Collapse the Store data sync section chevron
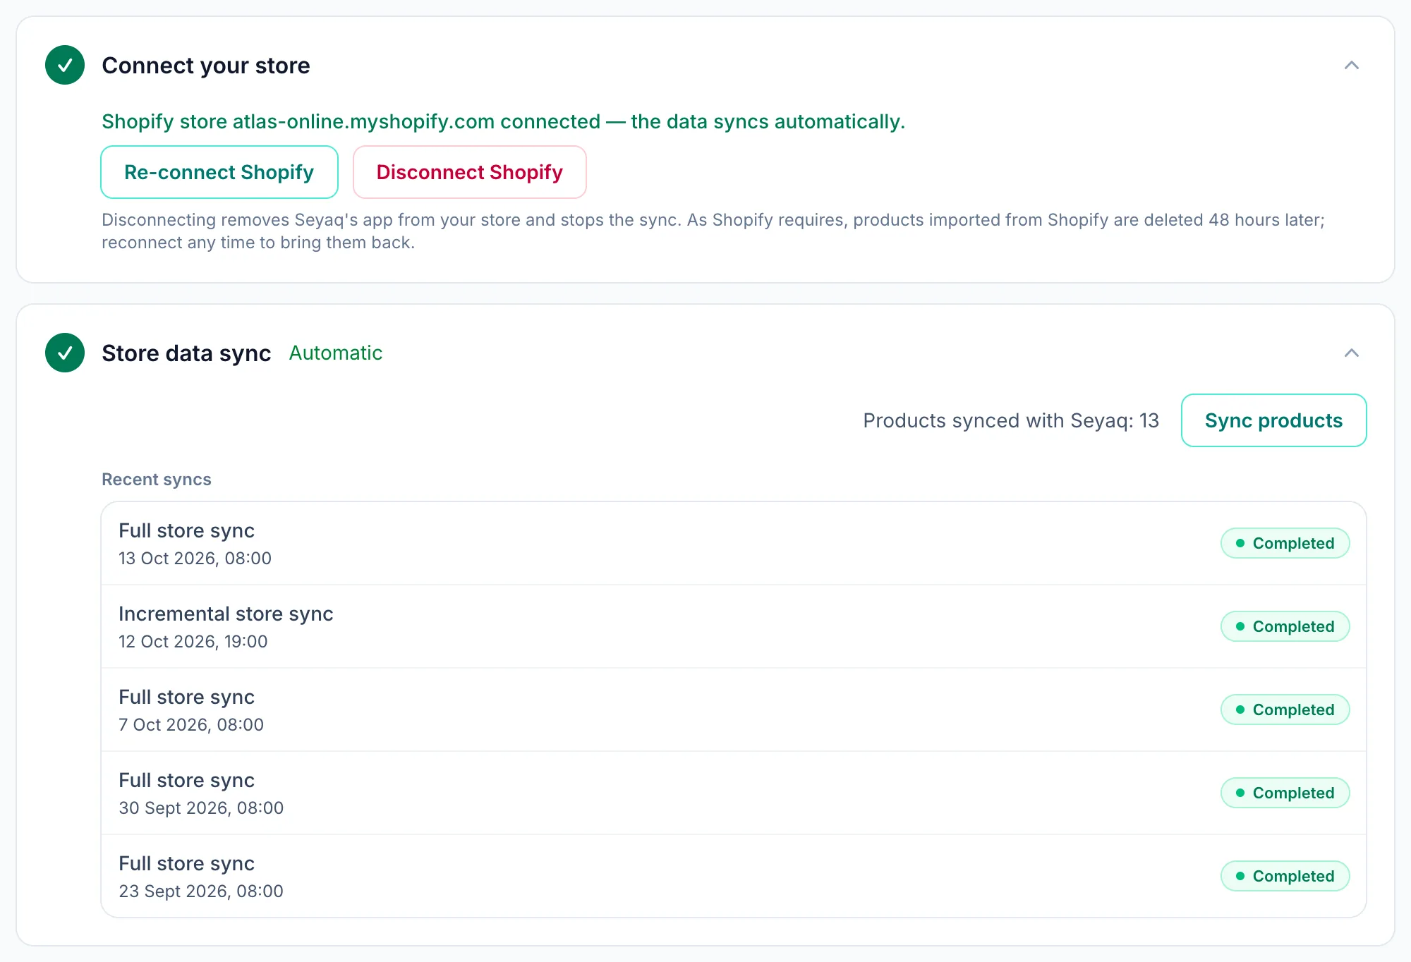This screenshot has height=962, width=1411. (x=1352, y=353)
